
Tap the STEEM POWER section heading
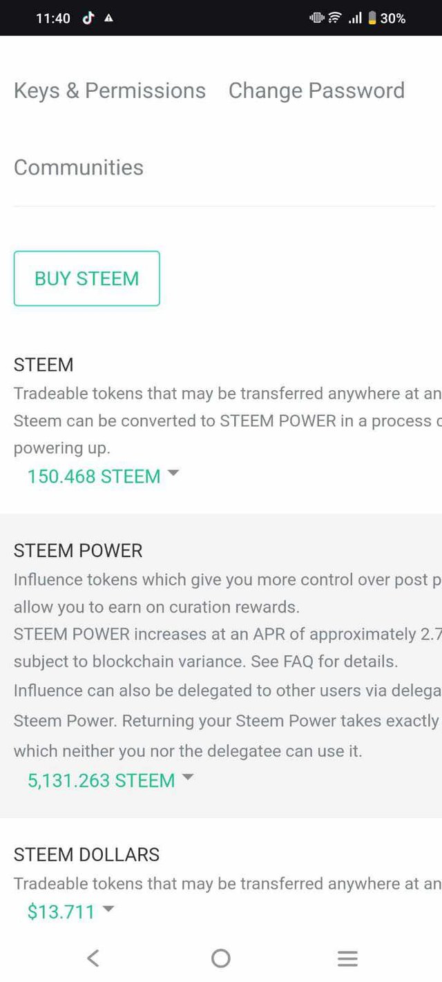[x=78, y=550]
